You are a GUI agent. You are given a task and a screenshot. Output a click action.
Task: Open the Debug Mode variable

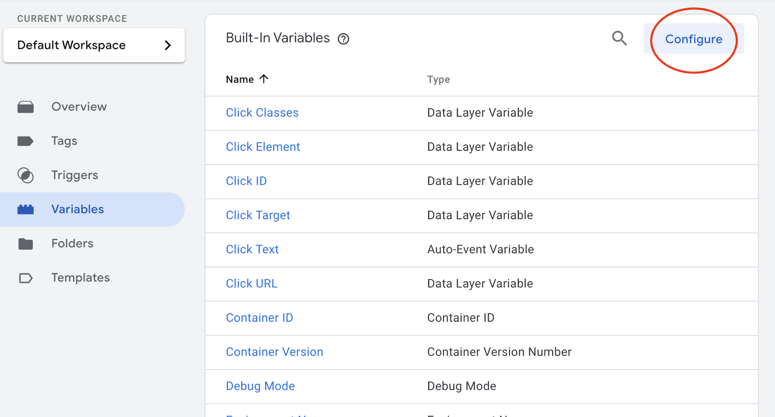[260, 386]
